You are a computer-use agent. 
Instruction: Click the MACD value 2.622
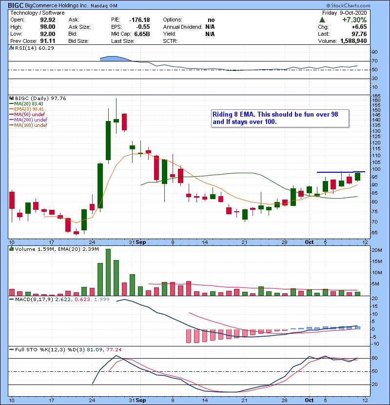pos(63,300)
